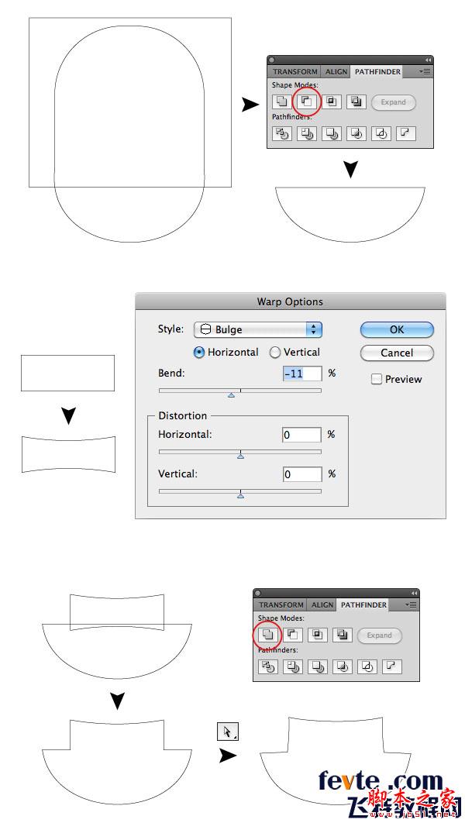Viewport: 465px width, 823px height.
Task: Open the Style Bulge dropdown
Action: pos(258,329)
